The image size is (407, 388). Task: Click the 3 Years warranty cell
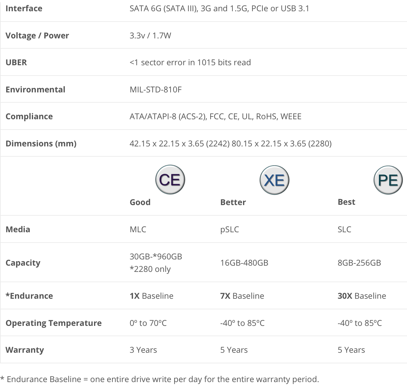[x=143, y=350]
